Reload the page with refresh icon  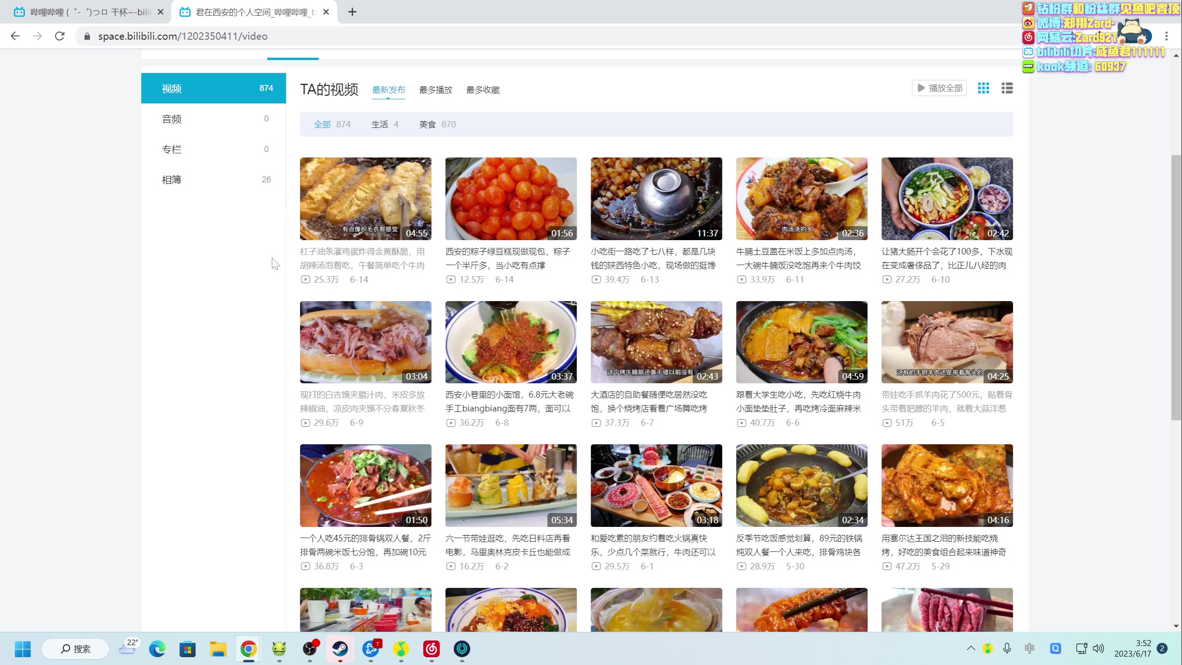point(60,36)
